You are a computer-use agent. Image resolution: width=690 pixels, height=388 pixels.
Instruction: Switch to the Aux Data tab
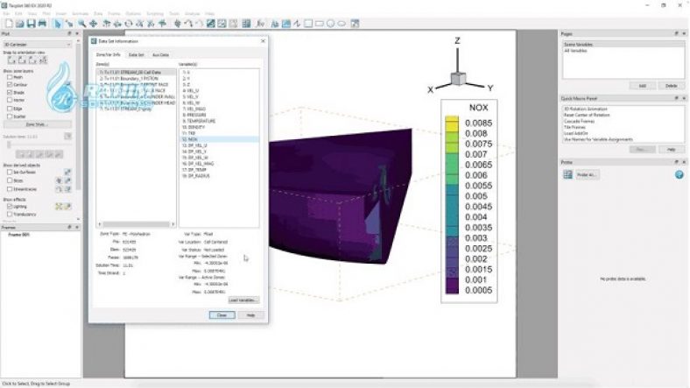coord(160,54)
